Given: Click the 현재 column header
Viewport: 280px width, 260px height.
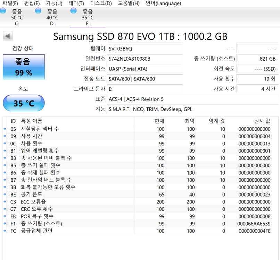Looking at the screenshot, I should click(x=150, y=121).
